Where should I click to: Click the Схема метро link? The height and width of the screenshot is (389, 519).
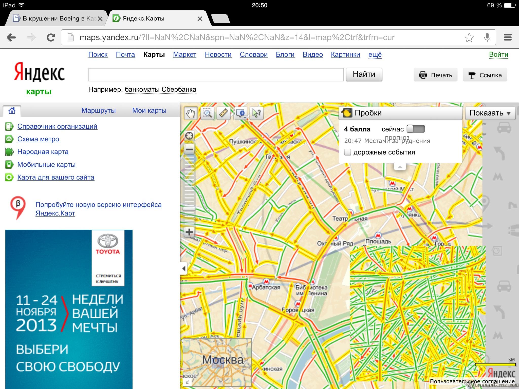[38, 139]
